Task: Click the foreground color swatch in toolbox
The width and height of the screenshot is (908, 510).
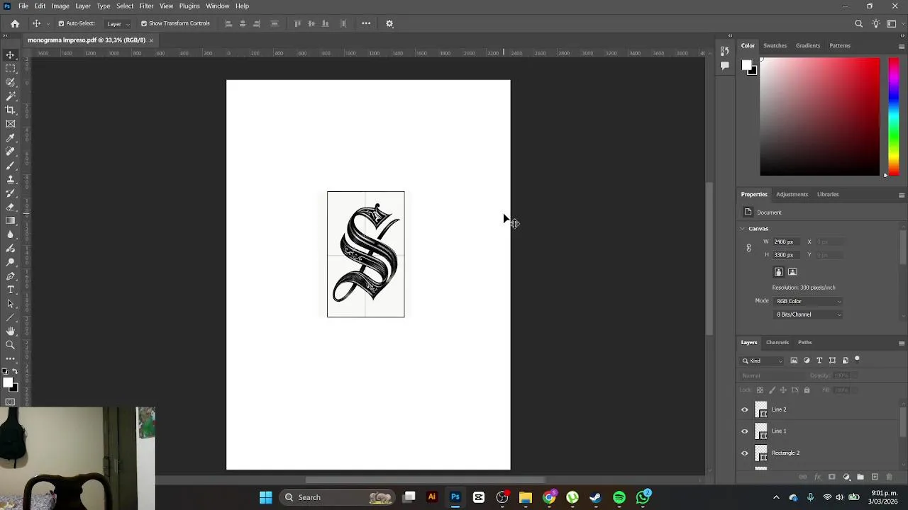Action: pos(6,382)
